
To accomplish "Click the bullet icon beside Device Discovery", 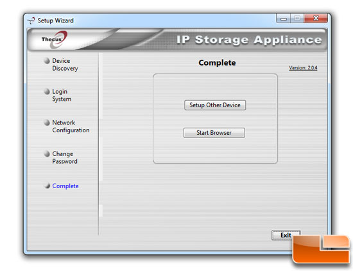I will pos(47,61).
